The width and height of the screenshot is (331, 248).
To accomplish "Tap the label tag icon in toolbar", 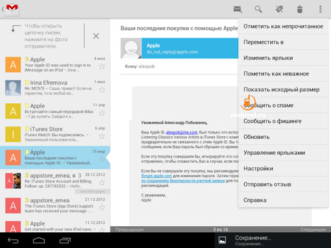I will (279, 9).
